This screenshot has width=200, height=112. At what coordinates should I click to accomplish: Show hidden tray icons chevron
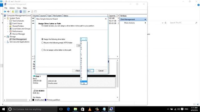click(168, 109)
